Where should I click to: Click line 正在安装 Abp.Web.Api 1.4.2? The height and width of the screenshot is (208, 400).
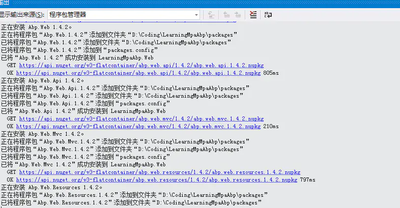(x=43, y=80)
